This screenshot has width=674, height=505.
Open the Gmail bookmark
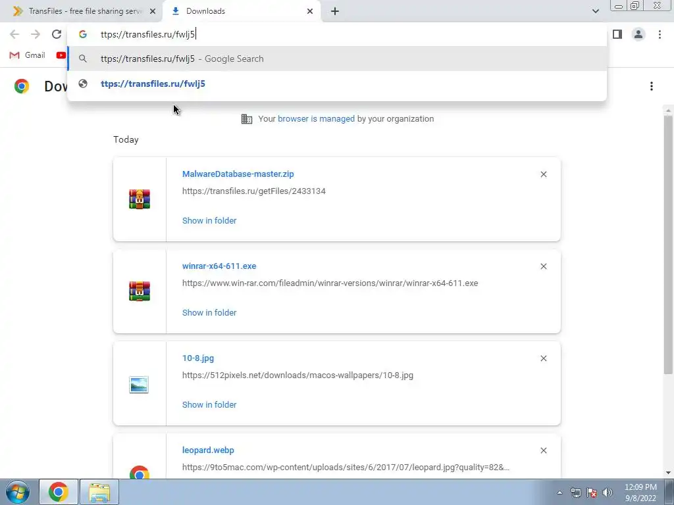28,55
